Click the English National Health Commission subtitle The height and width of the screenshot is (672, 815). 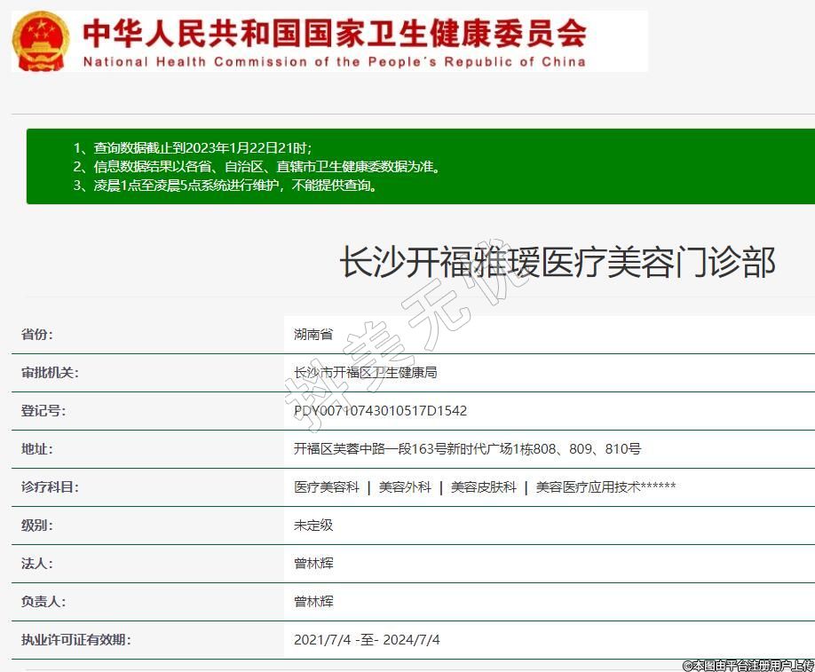coord(335,62)
